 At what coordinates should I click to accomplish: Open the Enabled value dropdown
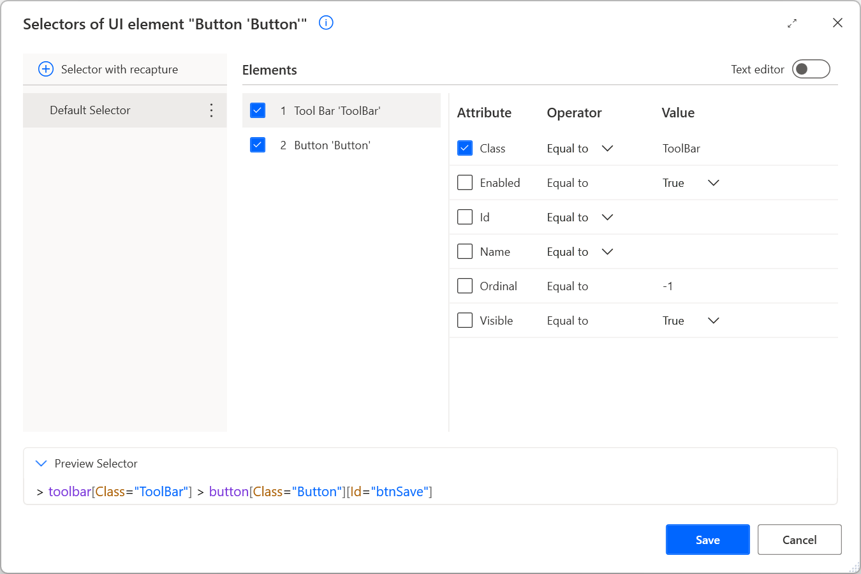pos(713,182)
